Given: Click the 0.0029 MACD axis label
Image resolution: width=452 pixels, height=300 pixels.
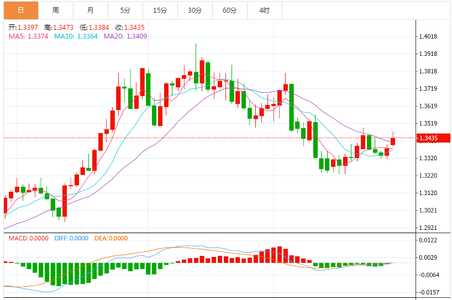Looking at the screenshot, I should [x=428, y=257].
